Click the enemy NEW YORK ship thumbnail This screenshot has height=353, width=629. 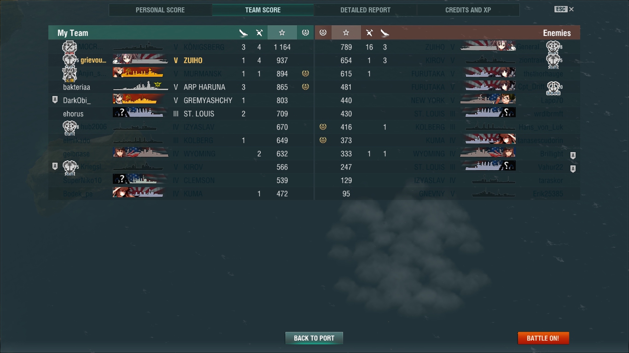click(x=488, y=100)
